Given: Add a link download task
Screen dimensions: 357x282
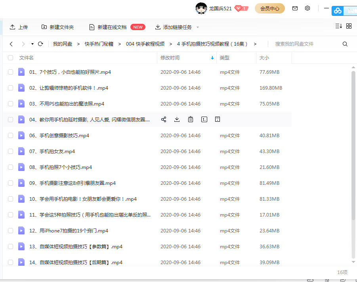Looking at the screenshot, I should 174,27.
